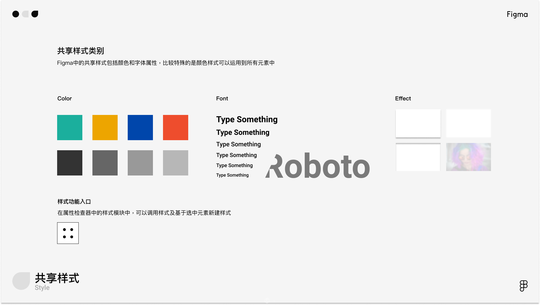
Task: Click the top-left drop shadow effect card
Action: 418,123
